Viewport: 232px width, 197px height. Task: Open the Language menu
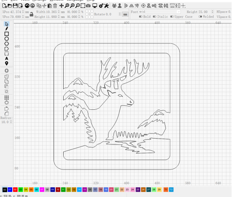75,0
